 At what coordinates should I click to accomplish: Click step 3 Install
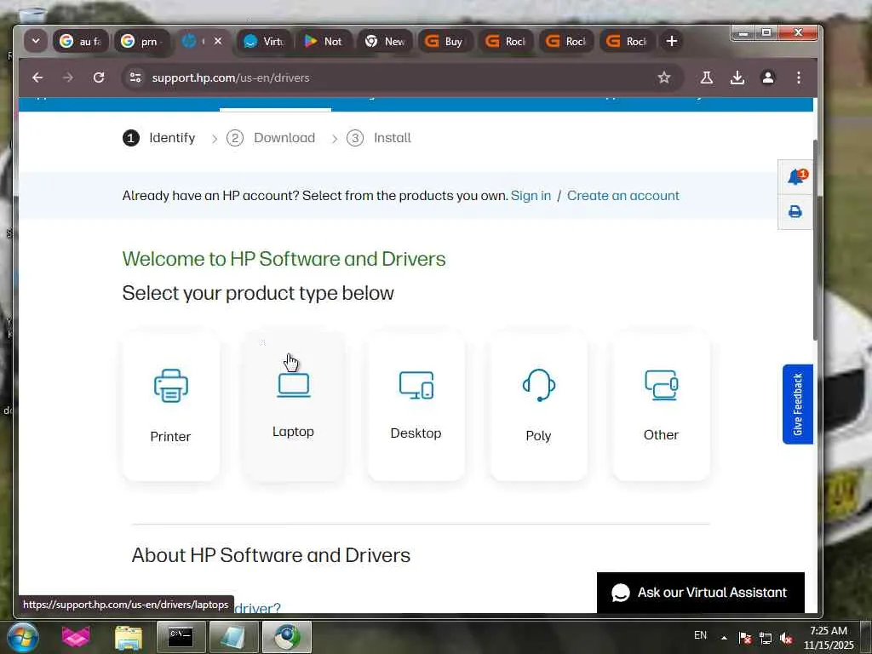tap(379, 138)
